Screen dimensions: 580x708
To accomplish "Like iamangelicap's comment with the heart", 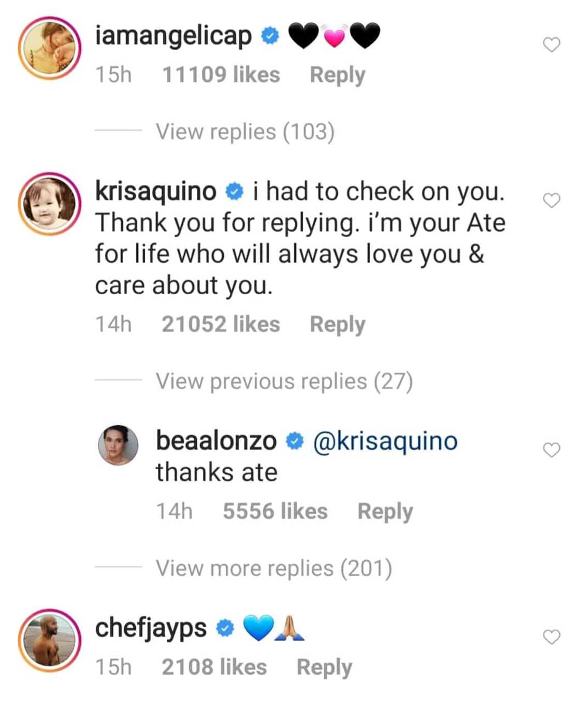I will (552, 45).
